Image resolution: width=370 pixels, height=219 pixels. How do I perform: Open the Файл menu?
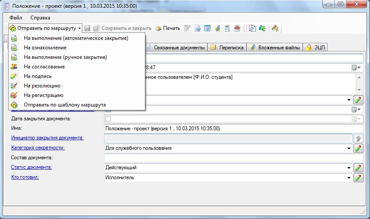tap(16, 18)
